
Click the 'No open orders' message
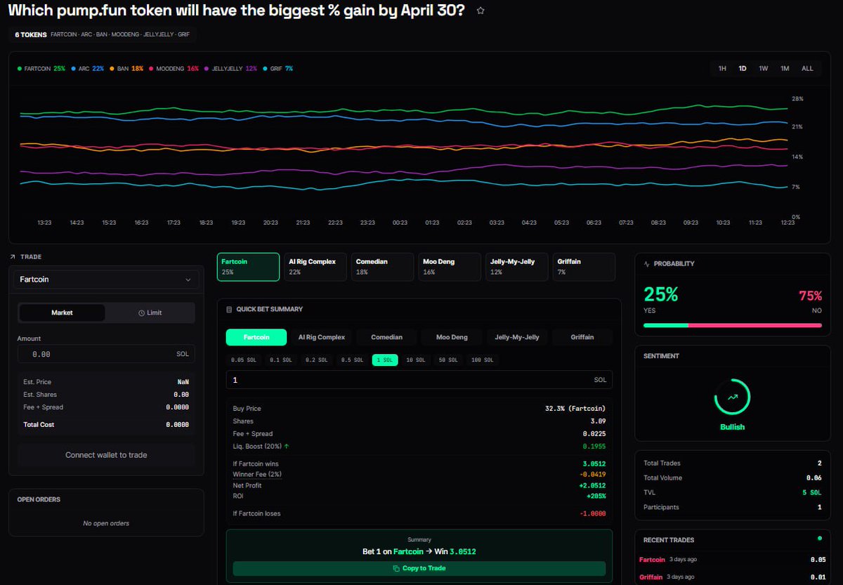(x=106, y=523)
